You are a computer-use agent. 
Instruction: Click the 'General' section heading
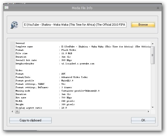20,43
